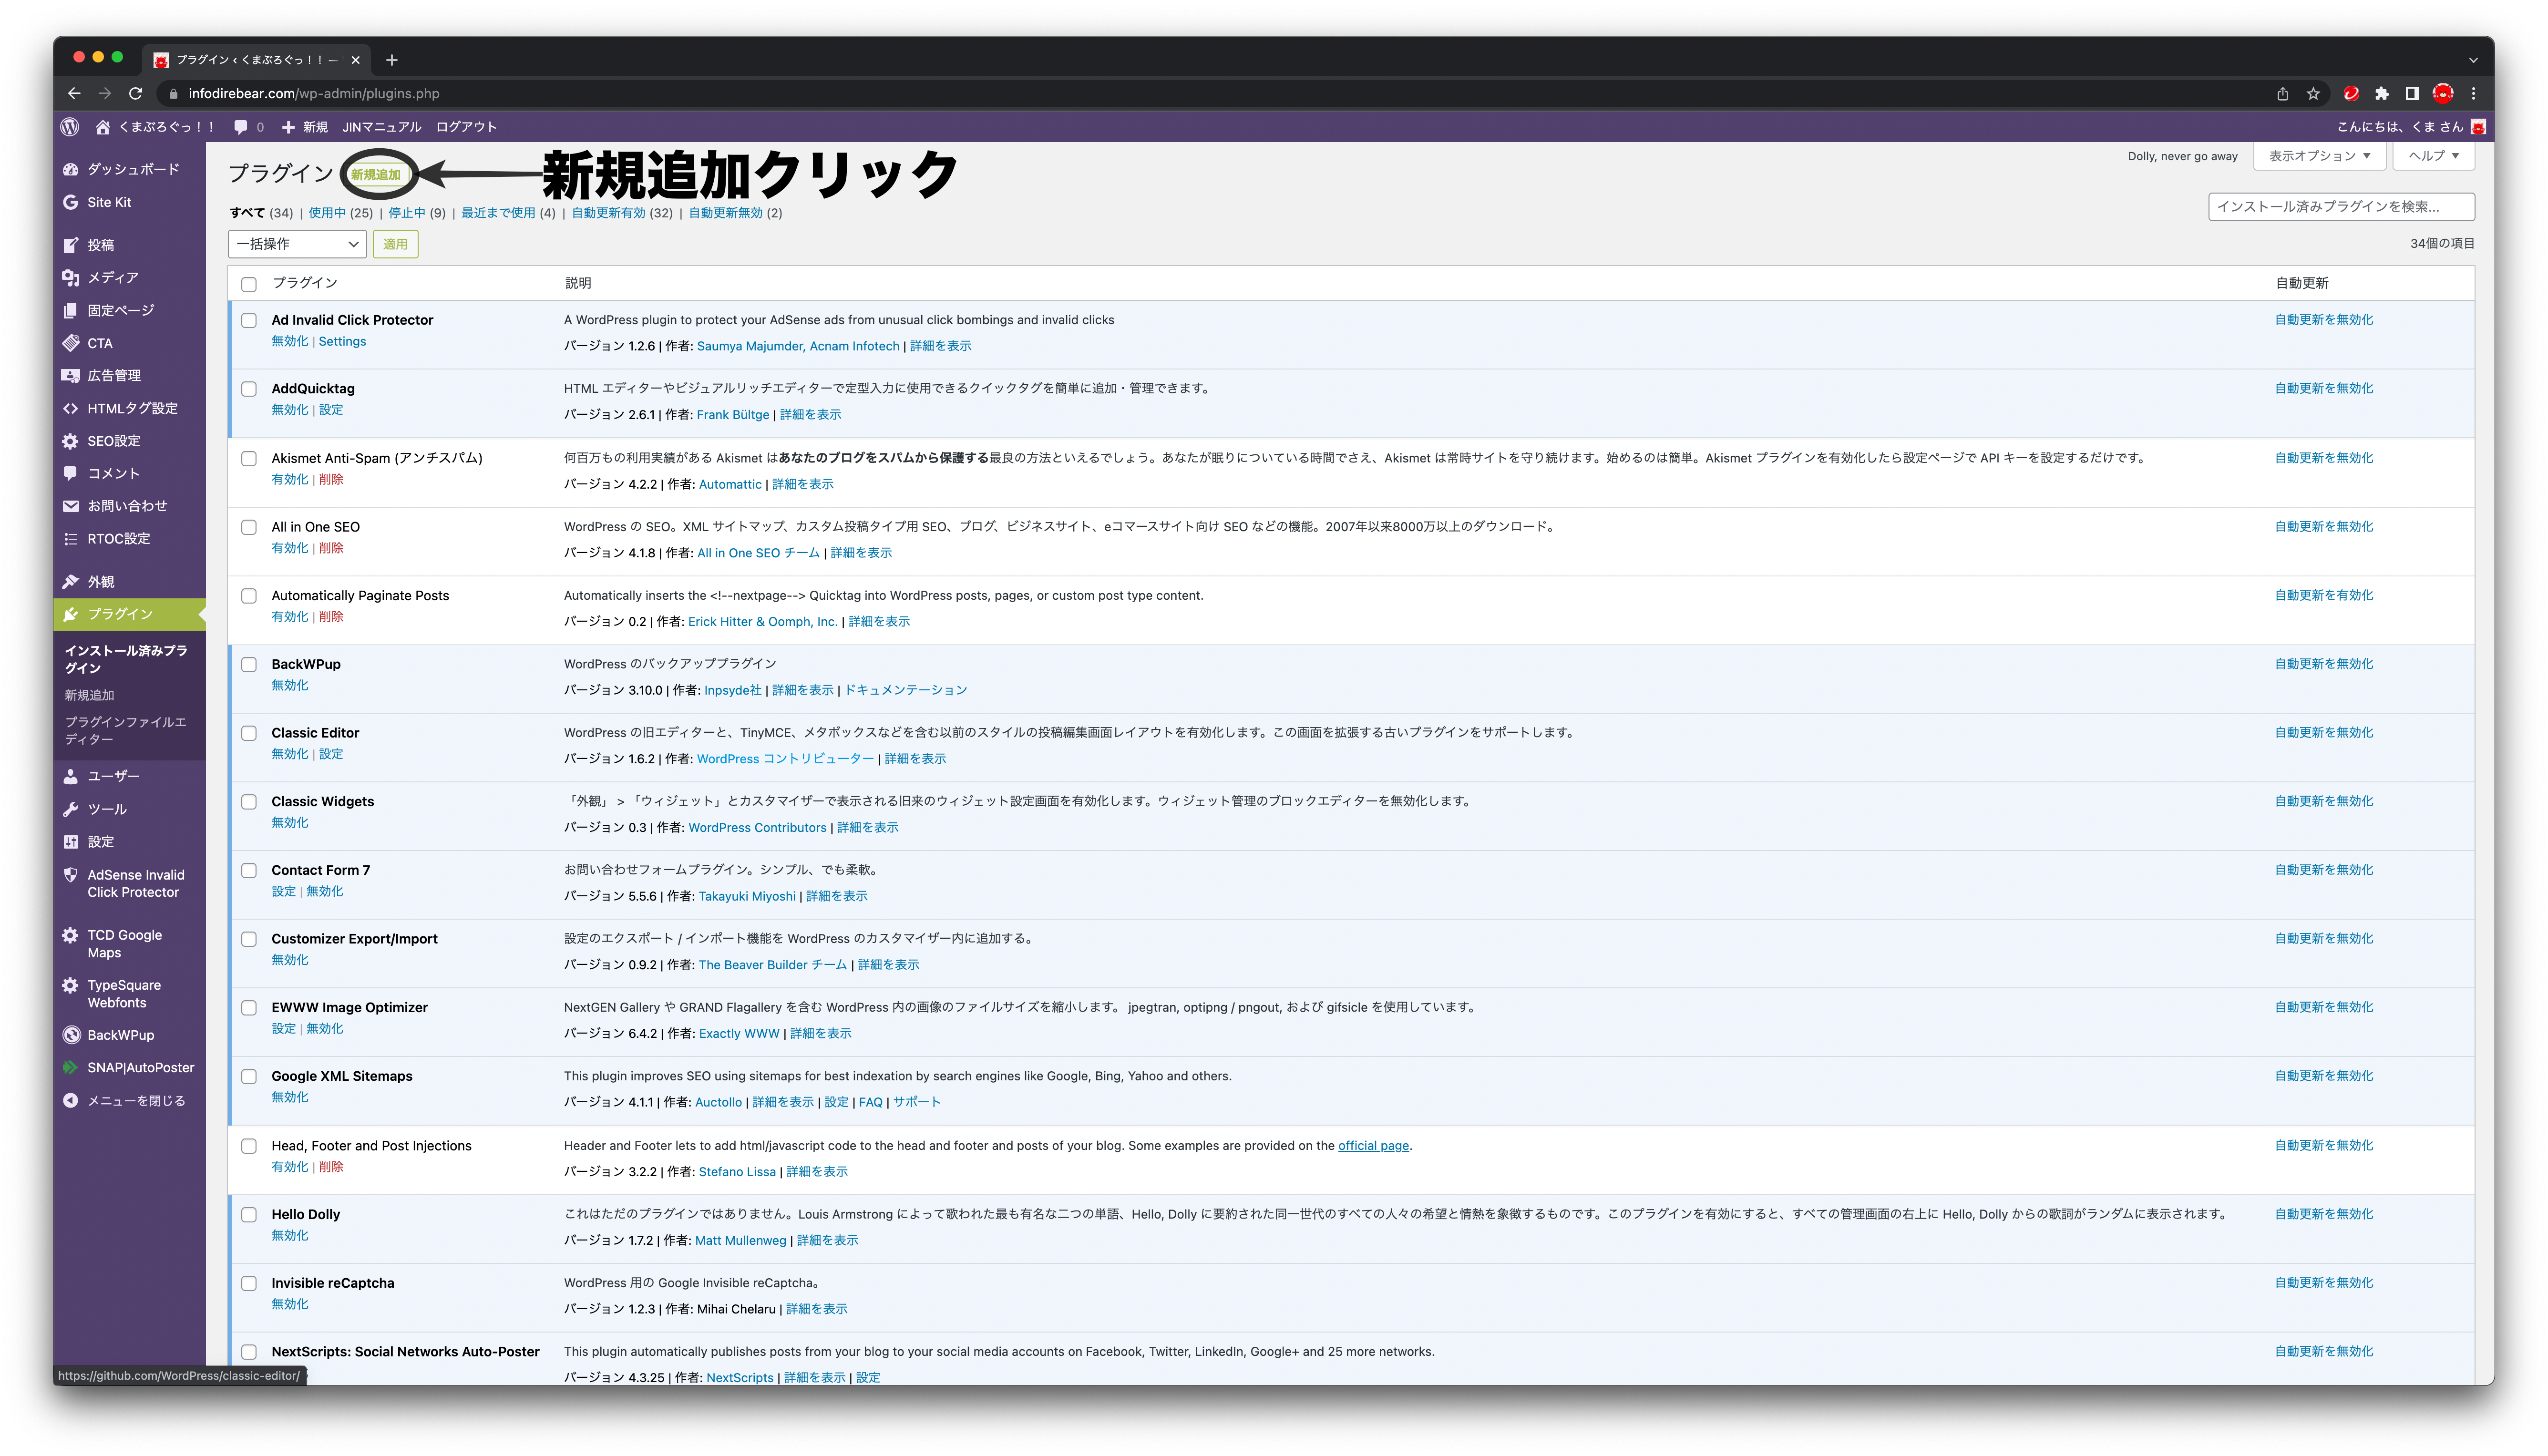Collapse menu with メニューを閉じる icon
The height and width of the screenshot is (1456, 2548).
pos(71,1101)
